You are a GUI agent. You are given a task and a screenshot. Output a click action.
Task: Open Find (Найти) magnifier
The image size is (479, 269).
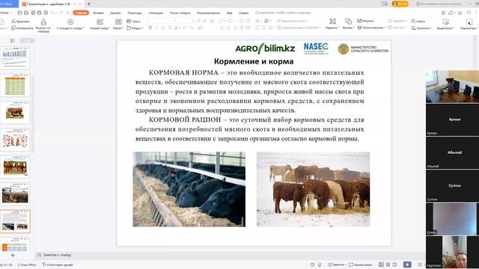pos(418,21)
